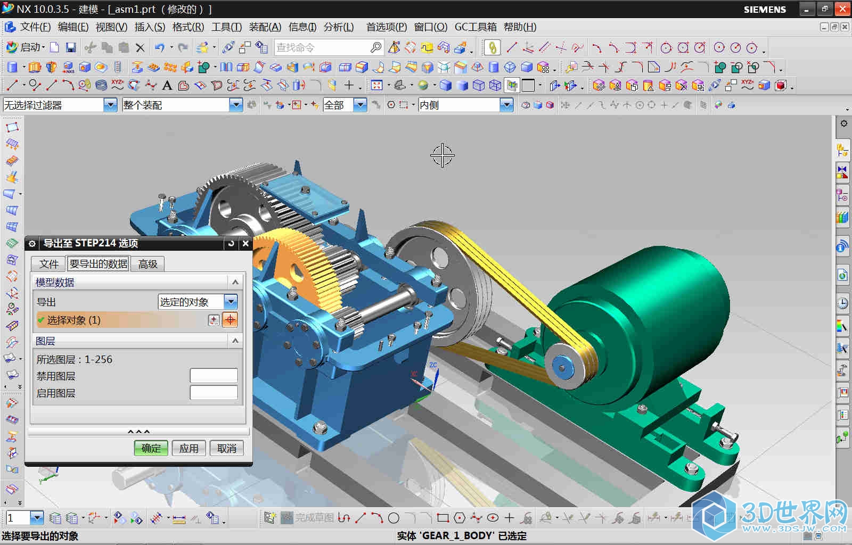852x545 pixels.
Task: Collapse the 模型数据 section
Action: coord(235,282)
